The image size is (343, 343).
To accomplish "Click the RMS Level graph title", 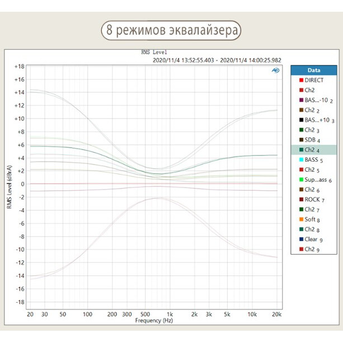I will [154, 53].
